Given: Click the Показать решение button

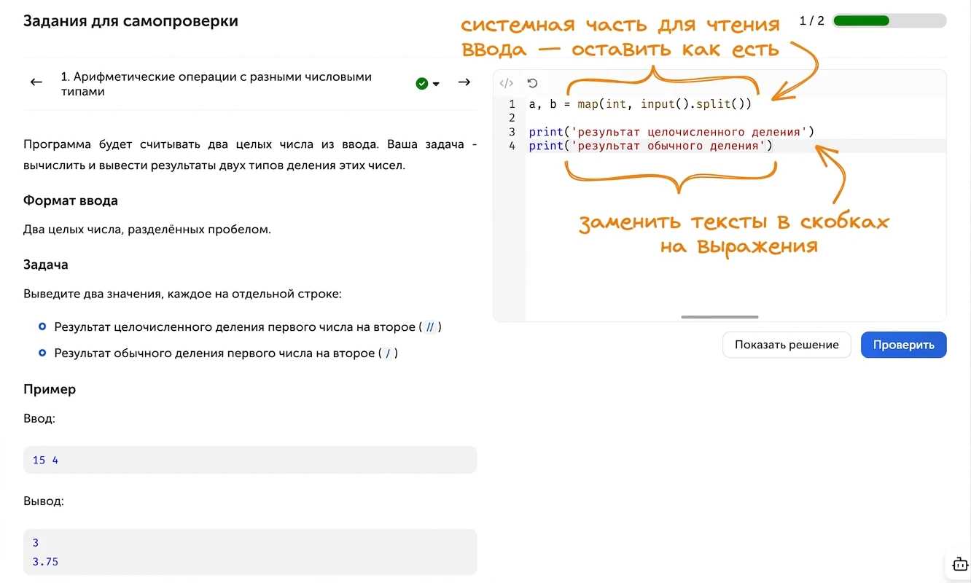Looking at the screenshot, I should 787,345.
